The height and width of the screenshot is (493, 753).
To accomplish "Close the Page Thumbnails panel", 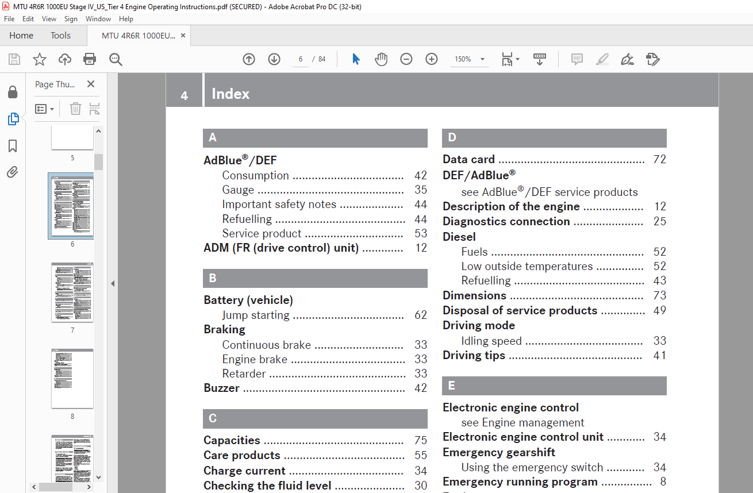I will [x=90, y=84].
